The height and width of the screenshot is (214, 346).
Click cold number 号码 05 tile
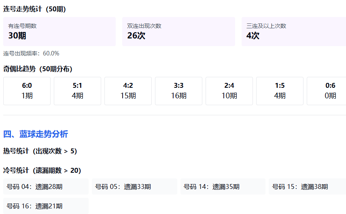pos(134,186)
